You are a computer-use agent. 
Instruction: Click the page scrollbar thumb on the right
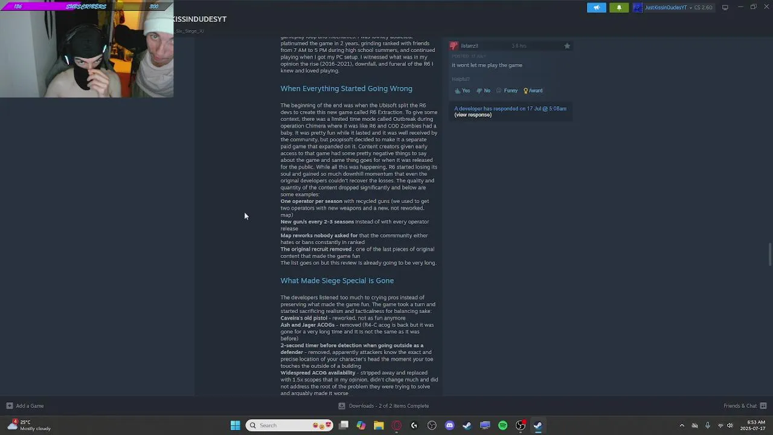point(769,254)
